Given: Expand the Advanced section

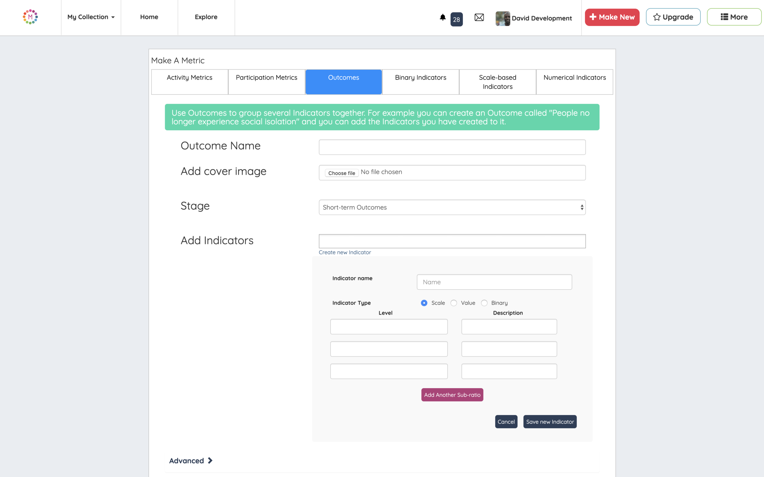Looking at the screenshot, I should 191,460.
